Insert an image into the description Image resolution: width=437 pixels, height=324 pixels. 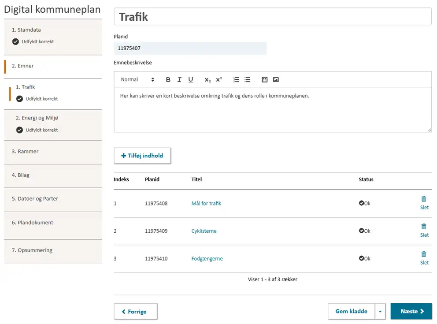276,80
